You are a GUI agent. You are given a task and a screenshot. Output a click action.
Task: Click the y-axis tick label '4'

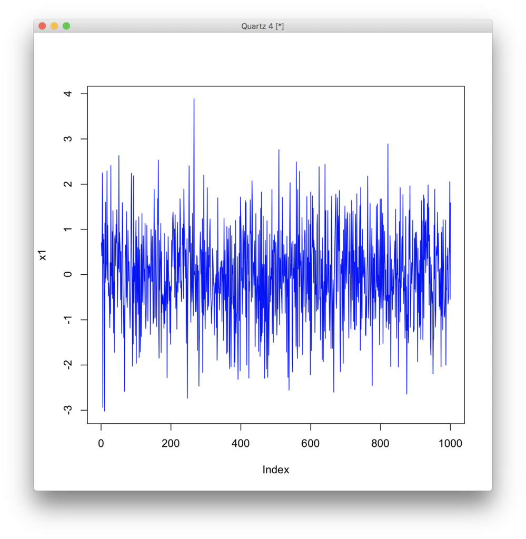tap(68, 94)
